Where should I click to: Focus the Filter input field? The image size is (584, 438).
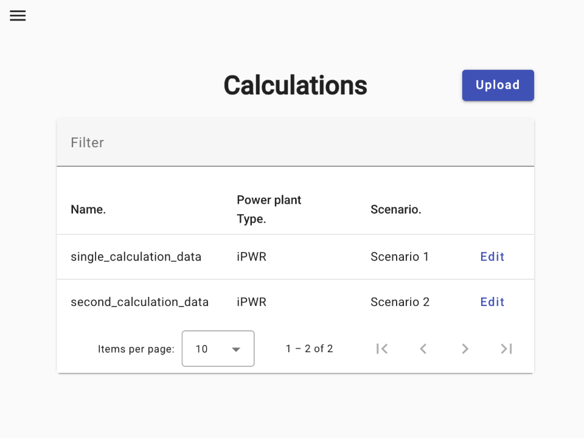pos(296,142)
